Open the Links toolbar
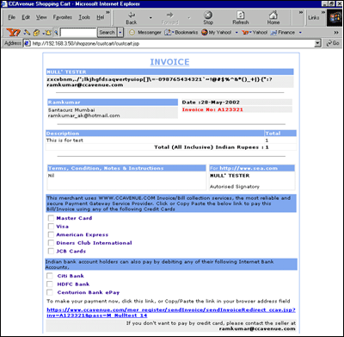This screenshot has width=344, height=337. [x=314, y=18]
